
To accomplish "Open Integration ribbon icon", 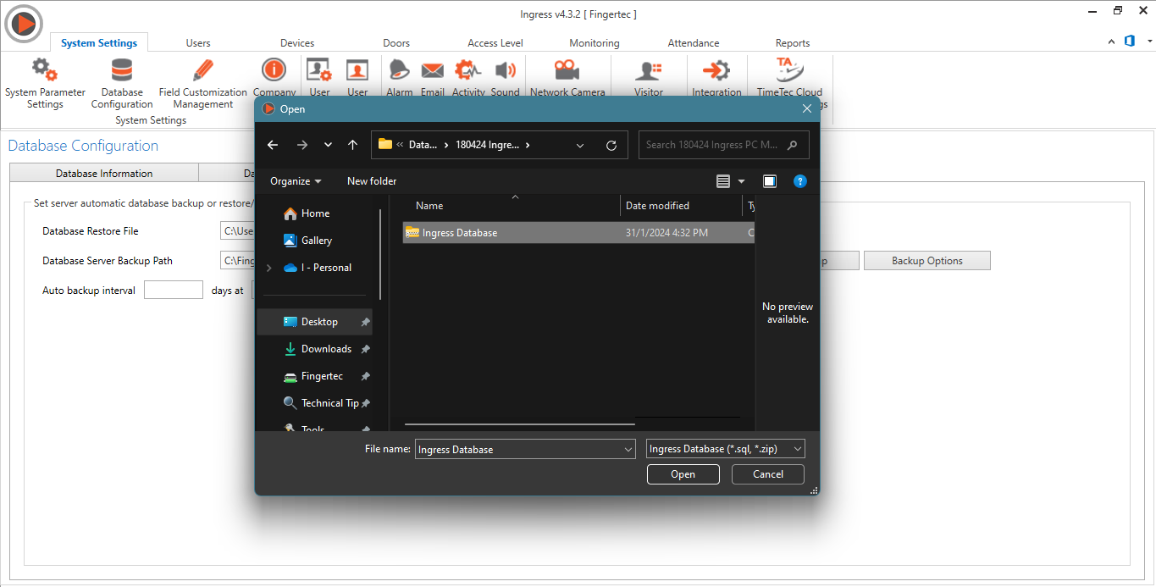I will (x=716, y=69).
